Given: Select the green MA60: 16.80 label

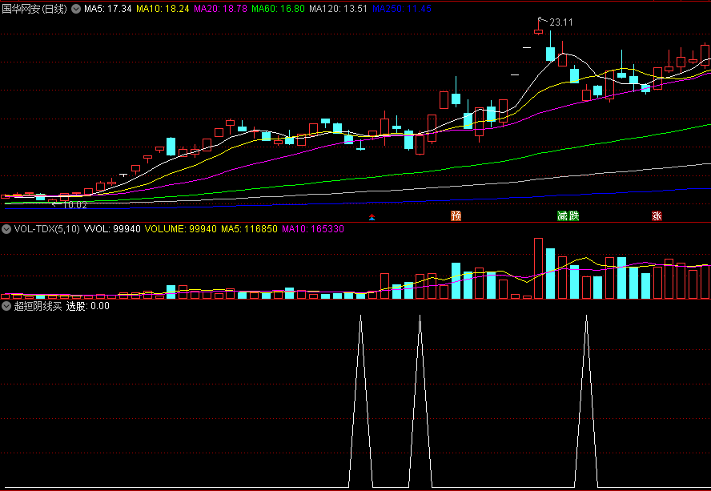Looking at the screenshot, I should coord(278,9).
